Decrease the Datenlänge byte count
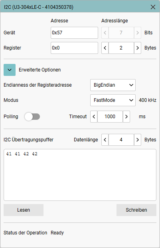 pos(105,140)
